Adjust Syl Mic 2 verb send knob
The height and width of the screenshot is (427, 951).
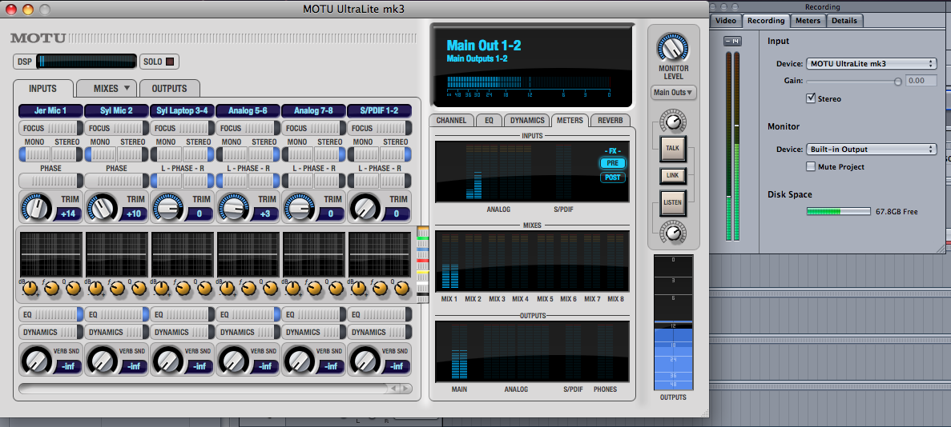(101, 360)
